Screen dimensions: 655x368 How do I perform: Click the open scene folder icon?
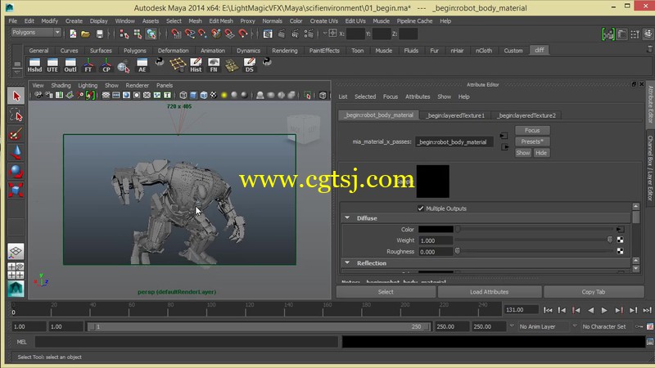(x=86, y=34)
